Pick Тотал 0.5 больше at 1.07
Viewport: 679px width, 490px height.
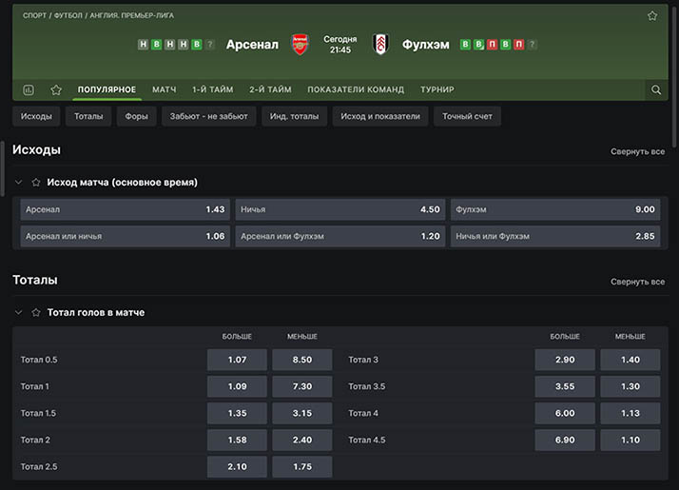pyautogui.click(x=238, y=360)
